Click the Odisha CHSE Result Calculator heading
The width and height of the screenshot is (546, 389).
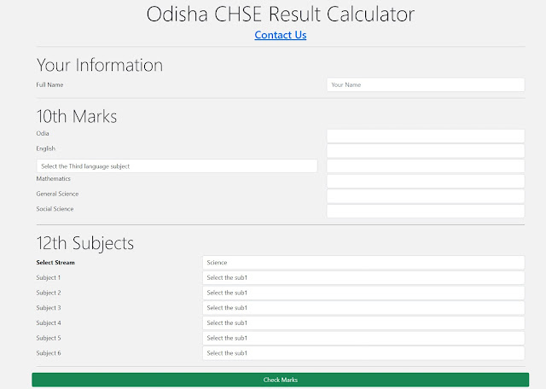coord(281,15)
